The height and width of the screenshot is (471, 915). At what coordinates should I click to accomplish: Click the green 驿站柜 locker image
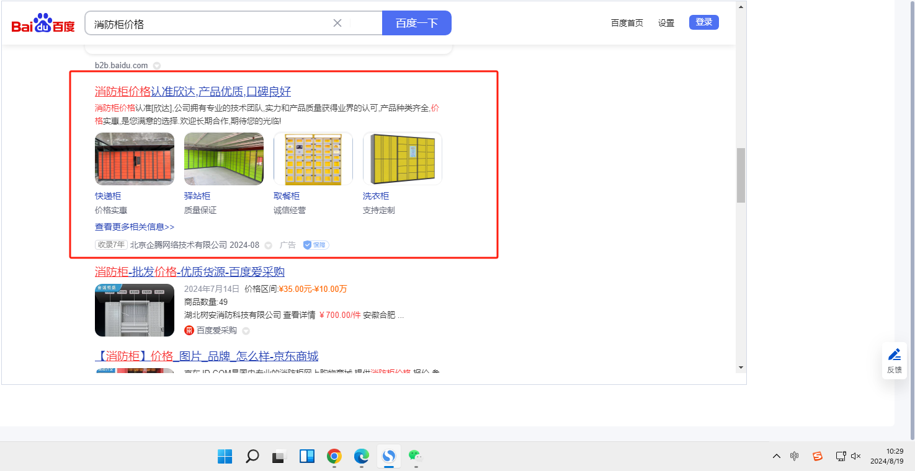224,159
